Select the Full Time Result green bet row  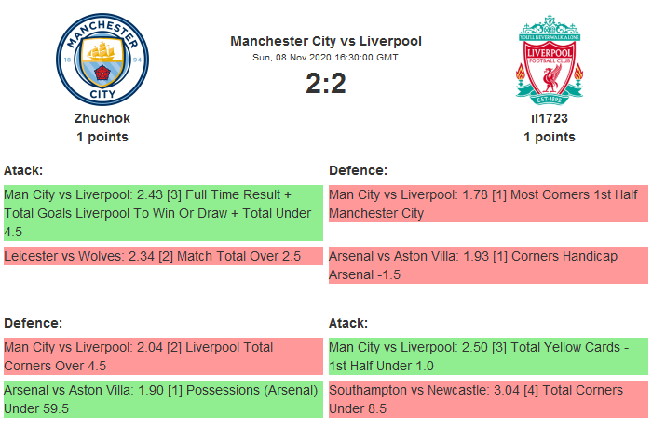point(163,213)
